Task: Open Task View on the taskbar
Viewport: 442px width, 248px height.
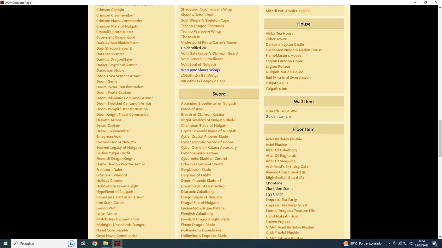Action: click(x=83, y=243)
